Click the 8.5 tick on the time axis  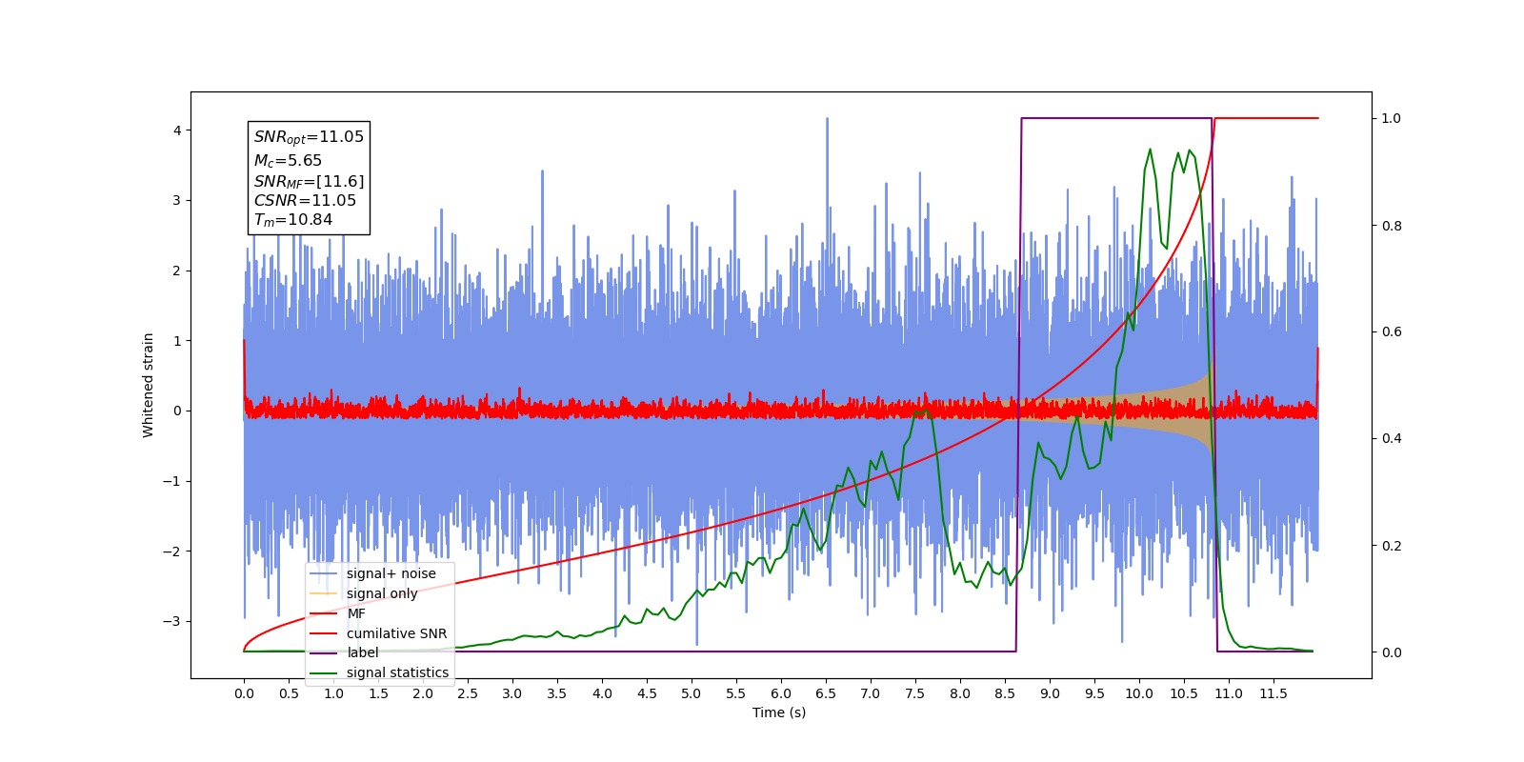[1005, 693]
